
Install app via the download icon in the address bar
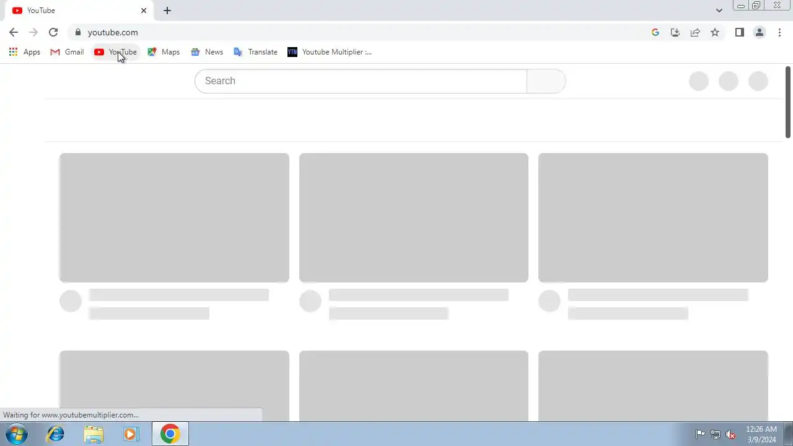coord(675,32)
